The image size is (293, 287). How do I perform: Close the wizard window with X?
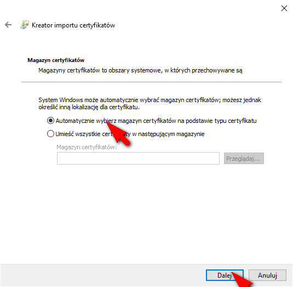tap(284, 8)
